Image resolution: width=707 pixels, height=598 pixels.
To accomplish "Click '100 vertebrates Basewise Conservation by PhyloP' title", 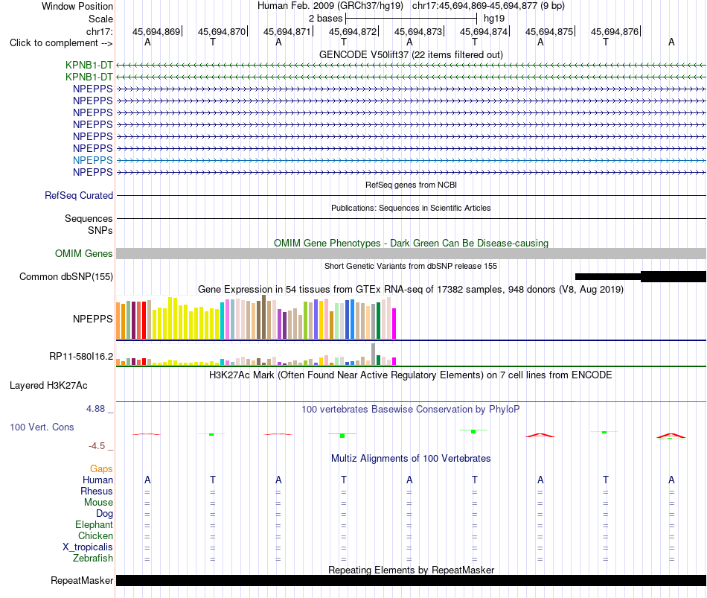I will 411,410.
